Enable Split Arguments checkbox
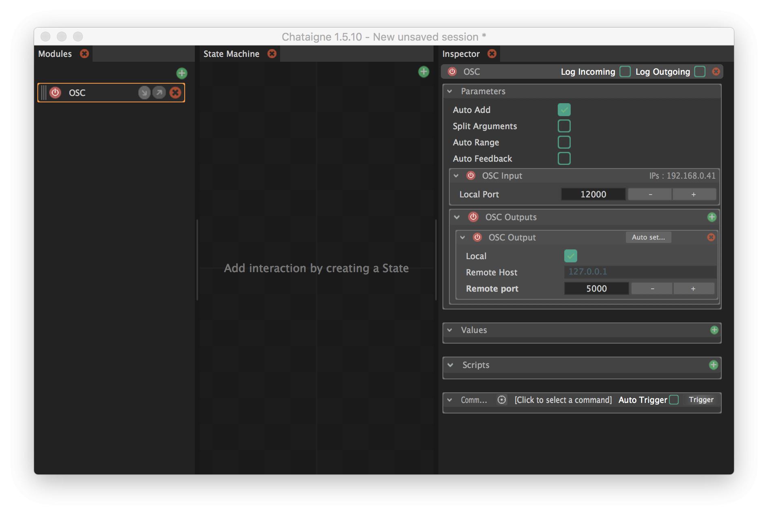768x515 pixels. (x=564, y=126)
